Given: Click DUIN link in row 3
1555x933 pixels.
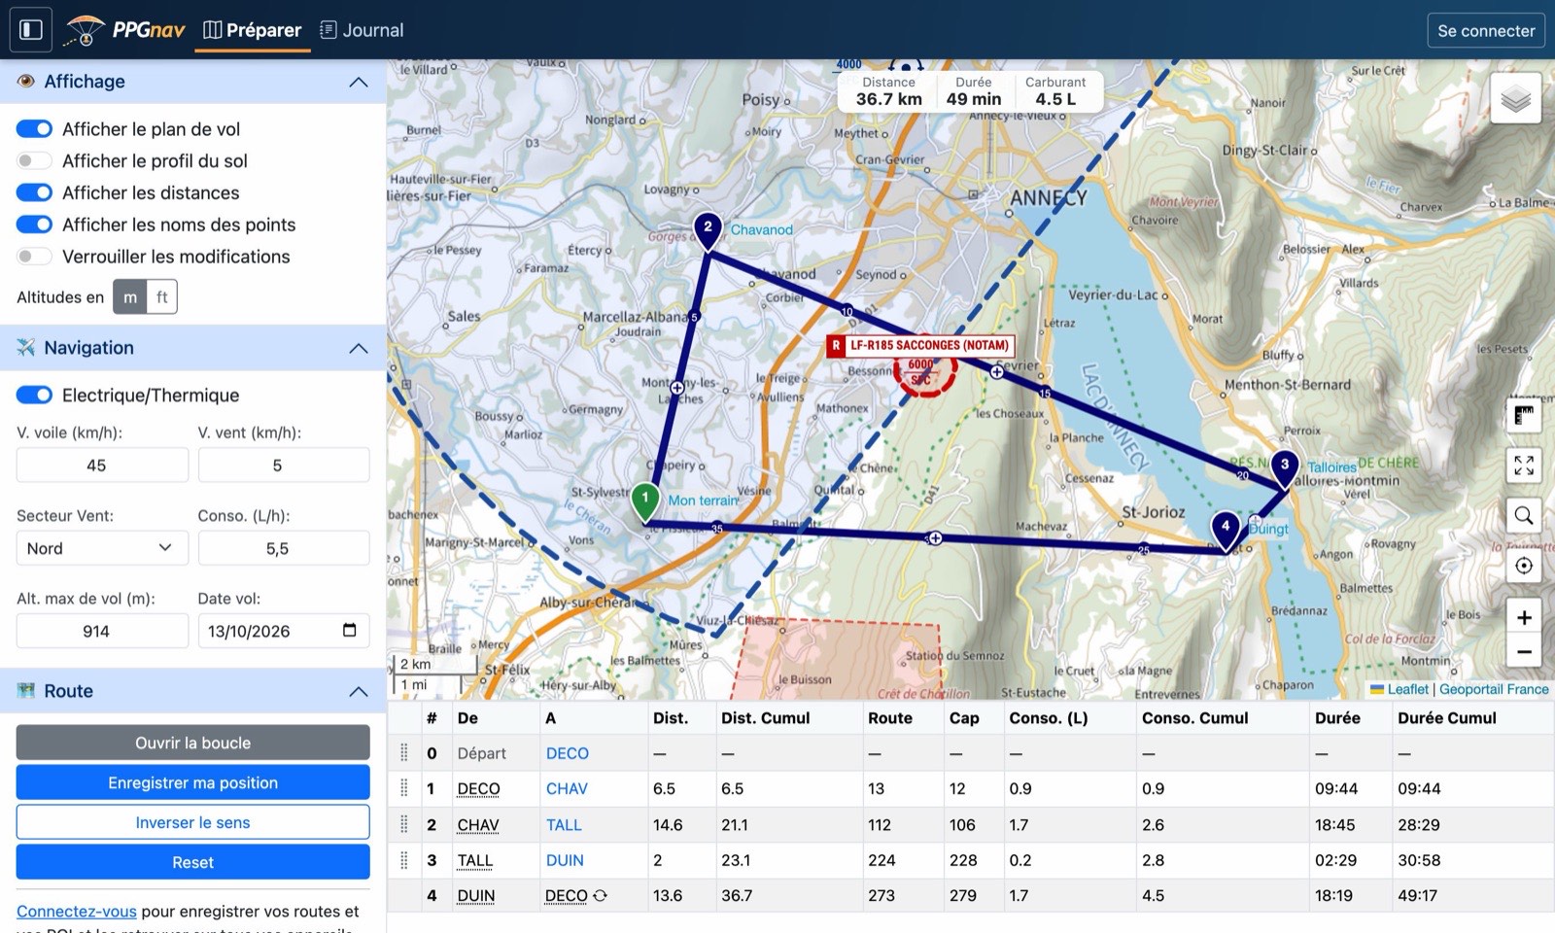Looking at the screenshot, I should pos(565,860).
